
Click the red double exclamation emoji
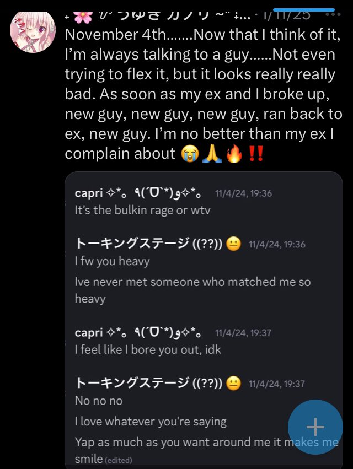coord(255,153)
